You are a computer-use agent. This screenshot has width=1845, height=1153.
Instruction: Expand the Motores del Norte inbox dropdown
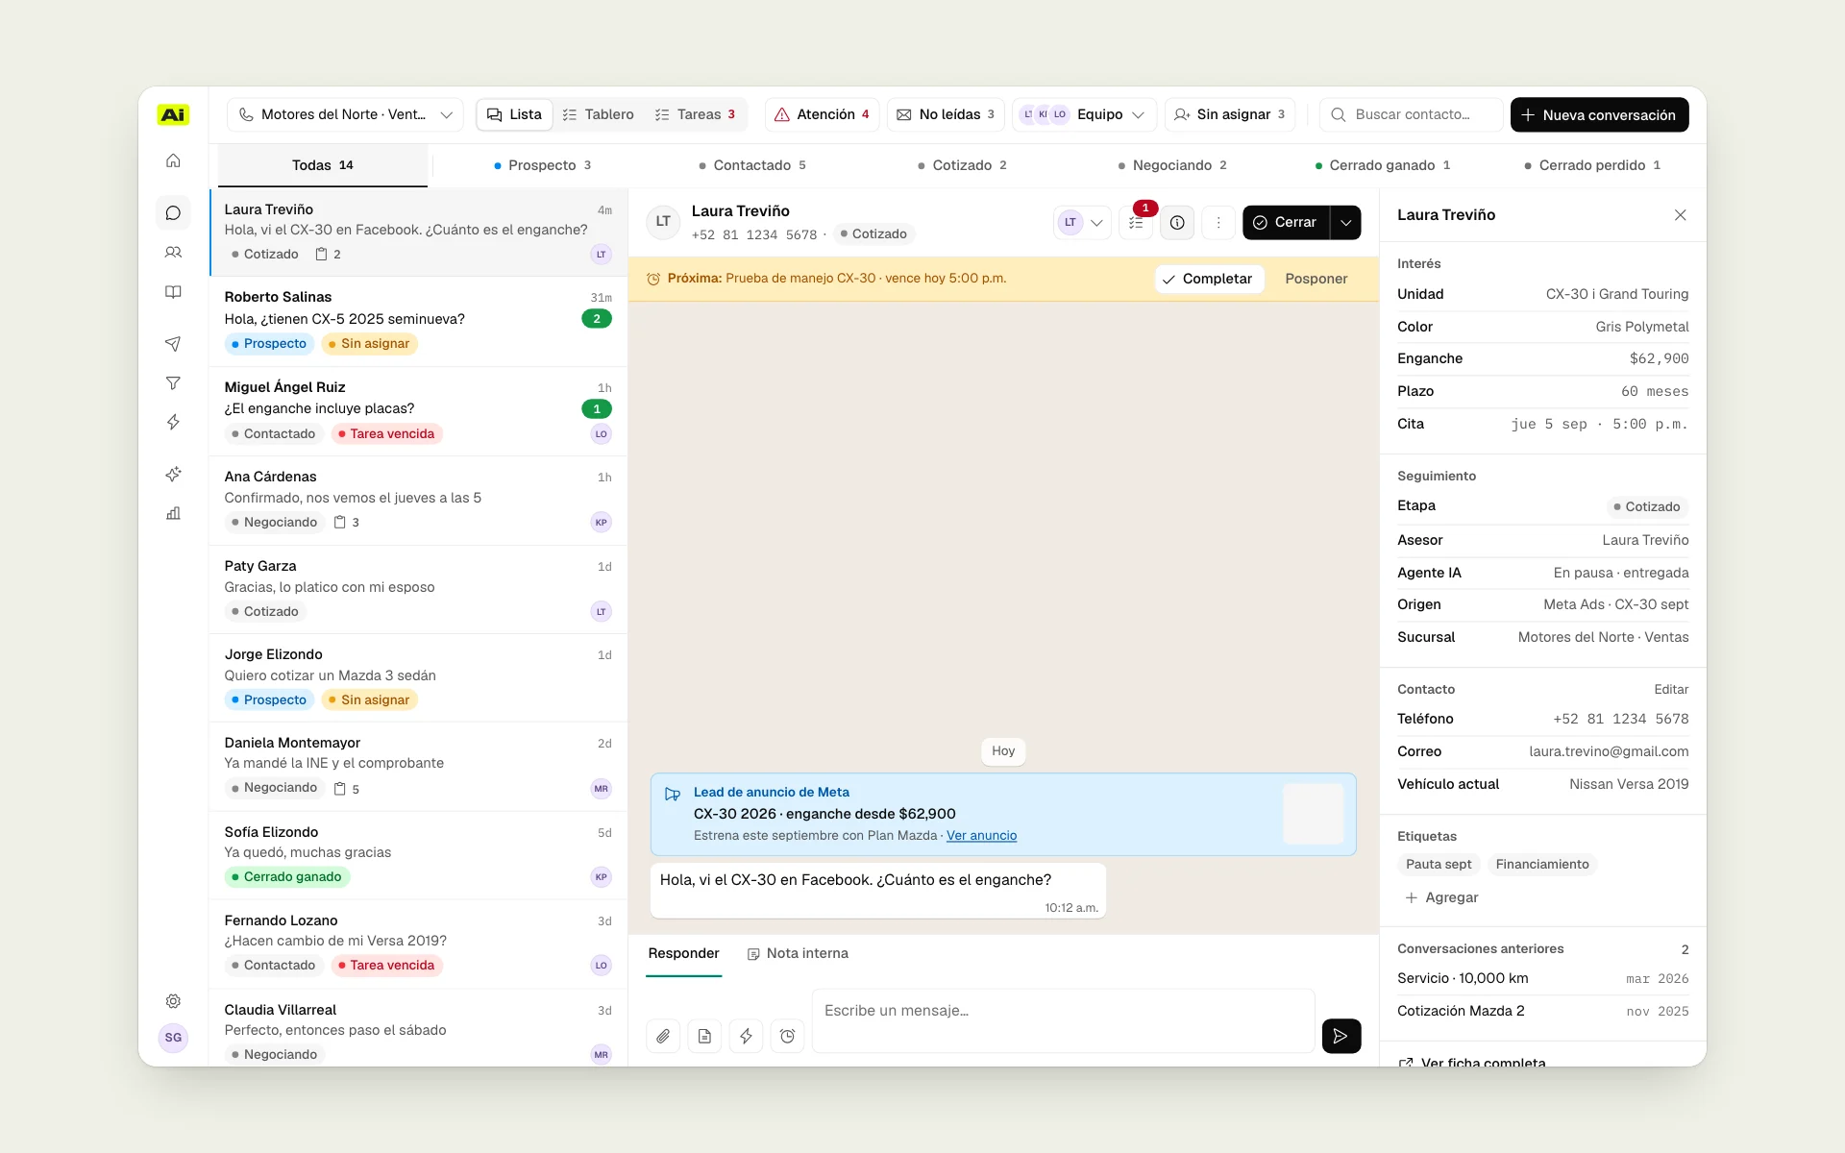tap(345, 114)
